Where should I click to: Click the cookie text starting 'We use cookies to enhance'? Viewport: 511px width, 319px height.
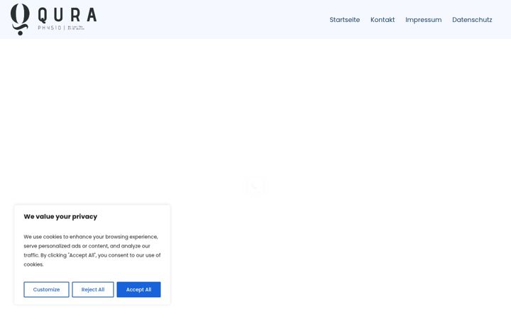point(92,251)
